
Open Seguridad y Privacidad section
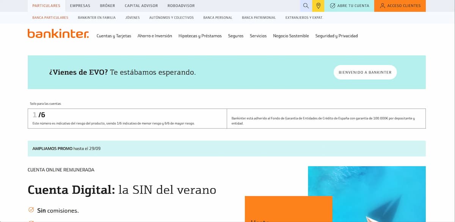336,36
